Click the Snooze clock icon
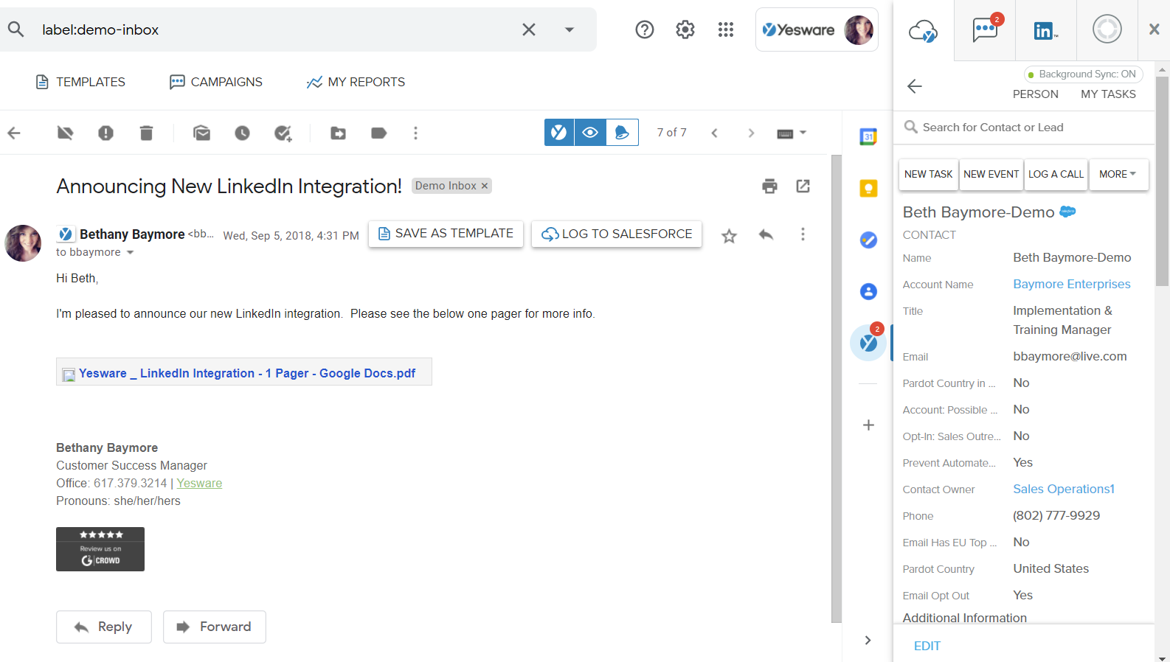Viewport: 1170px width, 662px height. point(242,133)
